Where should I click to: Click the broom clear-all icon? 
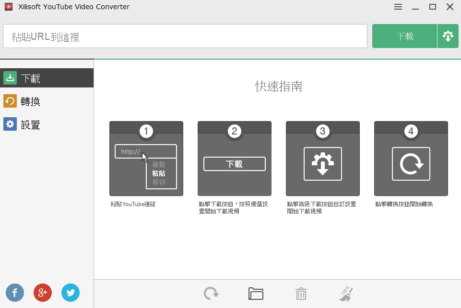click(x=346, y=294)
